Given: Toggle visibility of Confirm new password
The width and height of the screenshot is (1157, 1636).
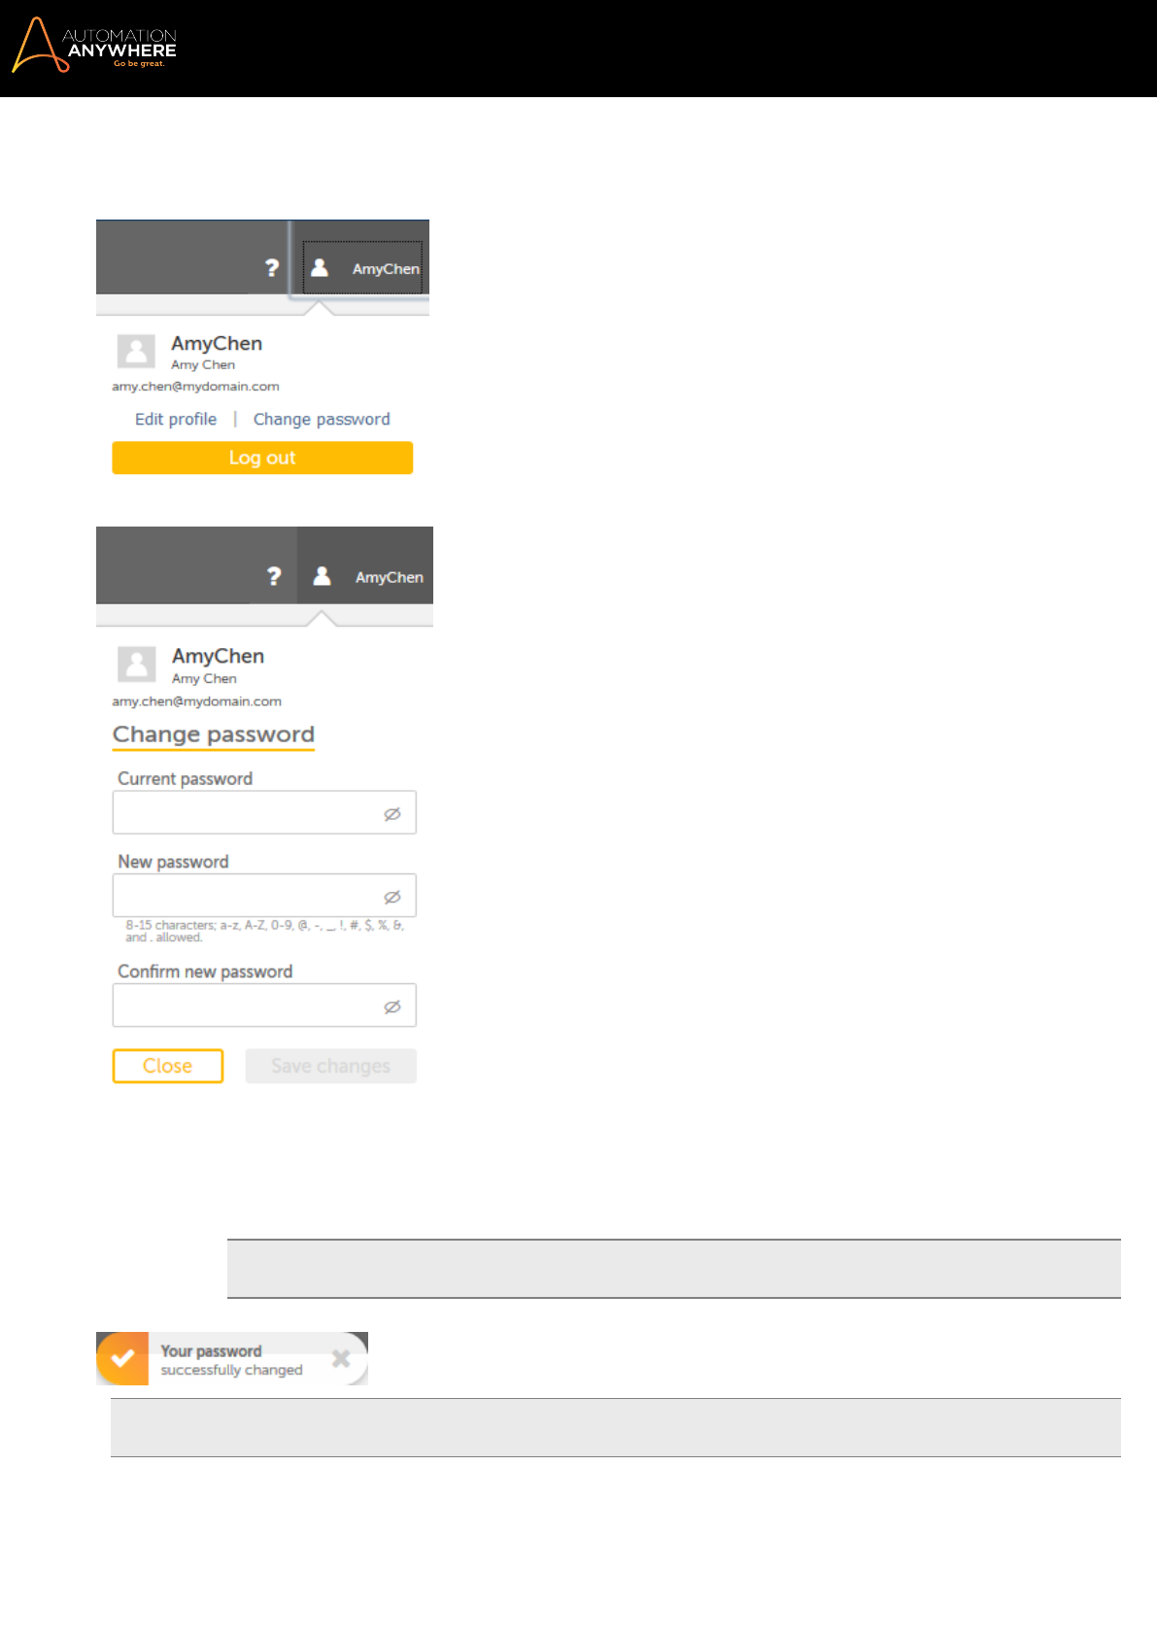Looking at the screenshot, I should pos(392,1006).
